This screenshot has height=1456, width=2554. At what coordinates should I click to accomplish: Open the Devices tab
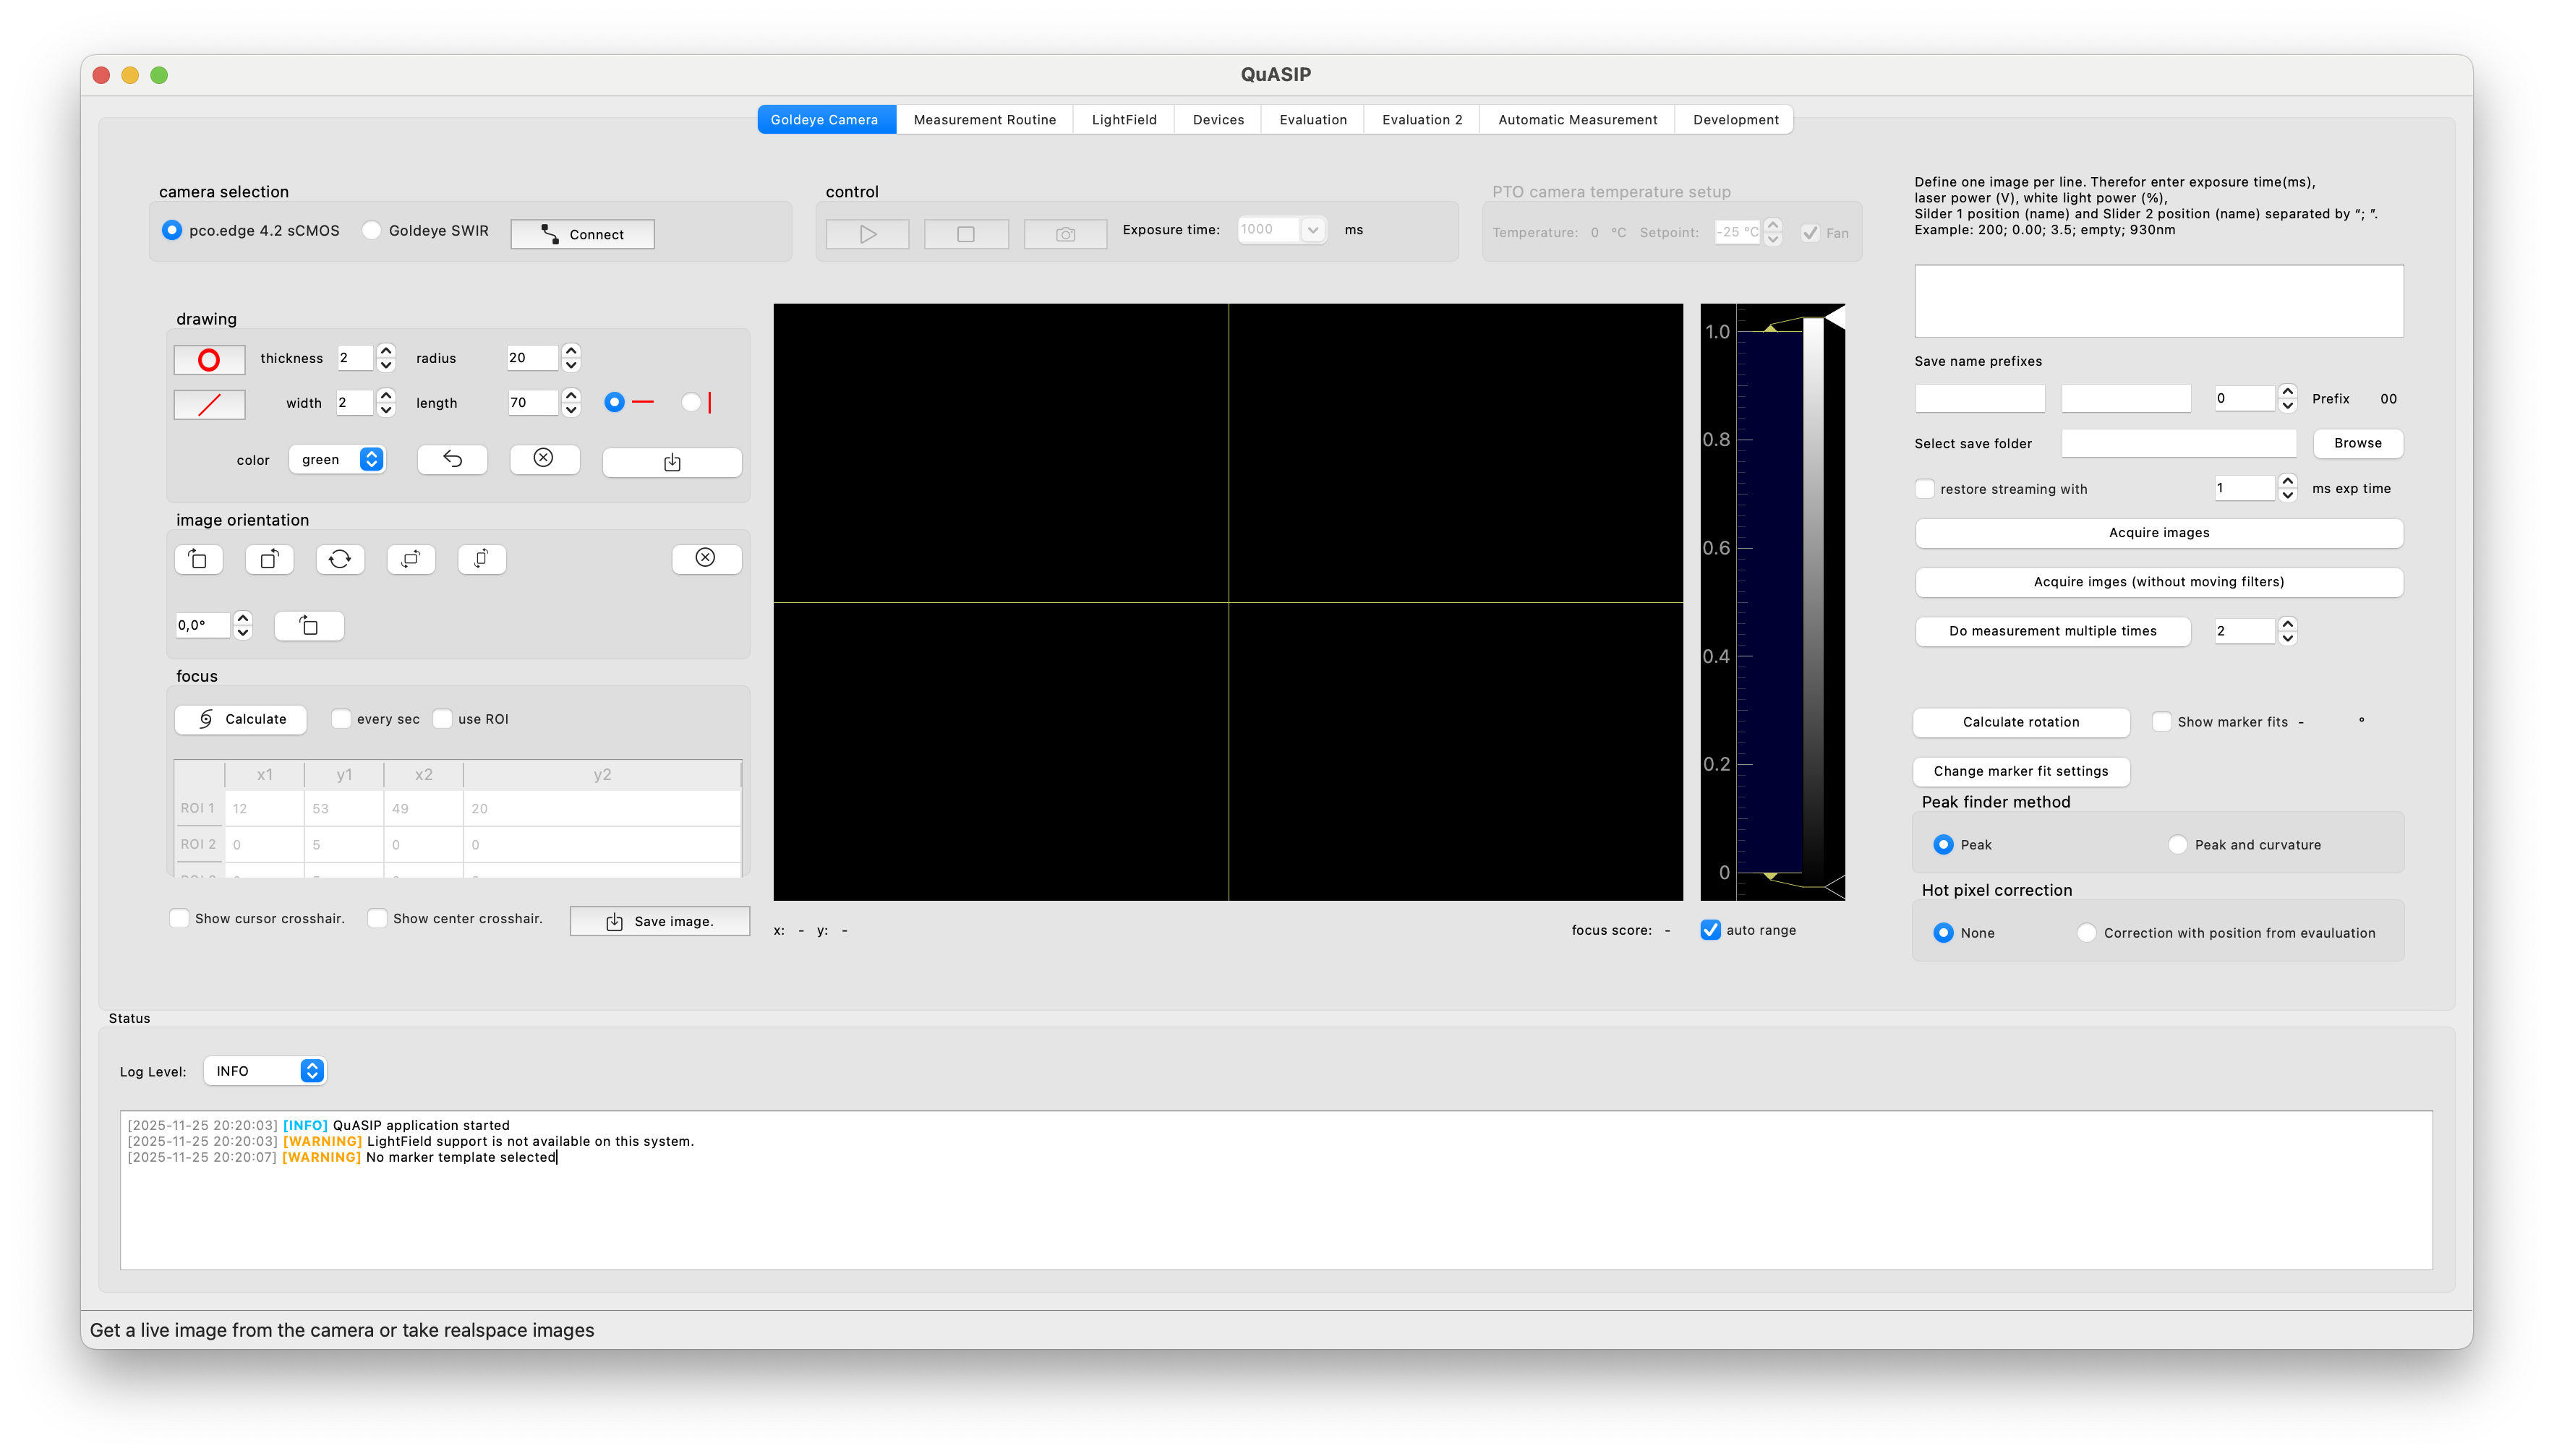click(1217, 119)
